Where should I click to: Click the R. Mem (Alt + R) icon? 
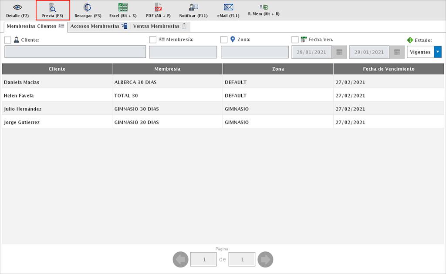click(264, 7)
